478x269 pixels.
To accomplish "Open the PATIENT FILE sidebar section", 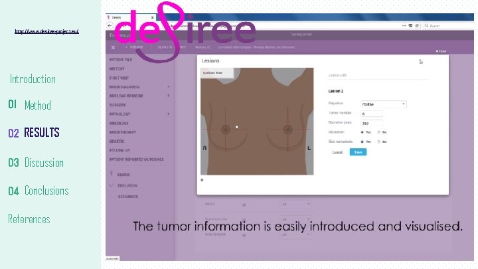I will click(121, 60).
